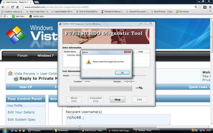The image size is (213, 133).
Task: Click the browser forward arrow
Action: tap(8, 7)
